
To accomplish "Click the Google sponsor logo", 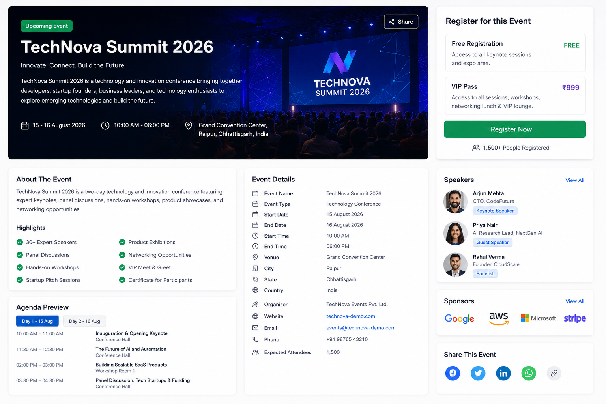I will (459, 319).
